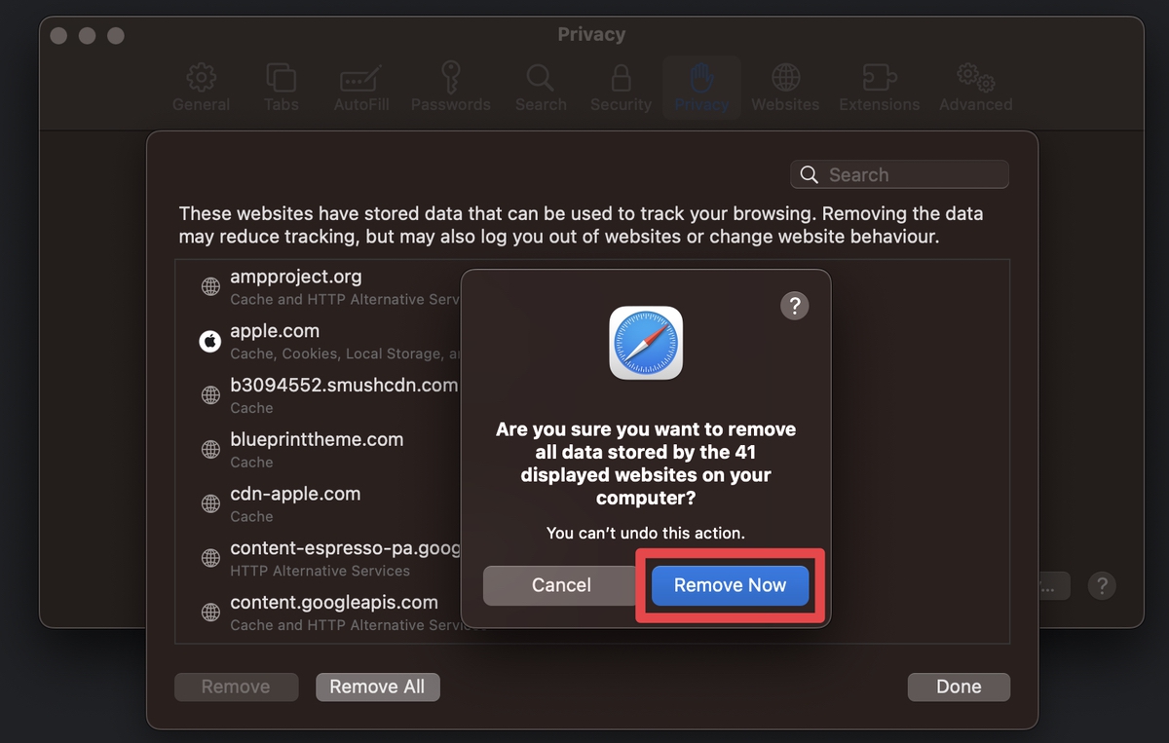Confirm with Remove Now
This screenshot has width=1169, height=743.
point(730,585)
